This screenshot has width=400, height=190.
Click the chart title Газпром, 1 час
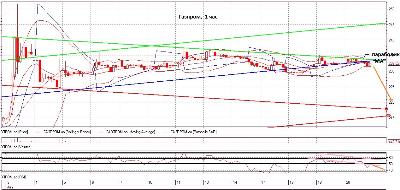coord(198,17)
